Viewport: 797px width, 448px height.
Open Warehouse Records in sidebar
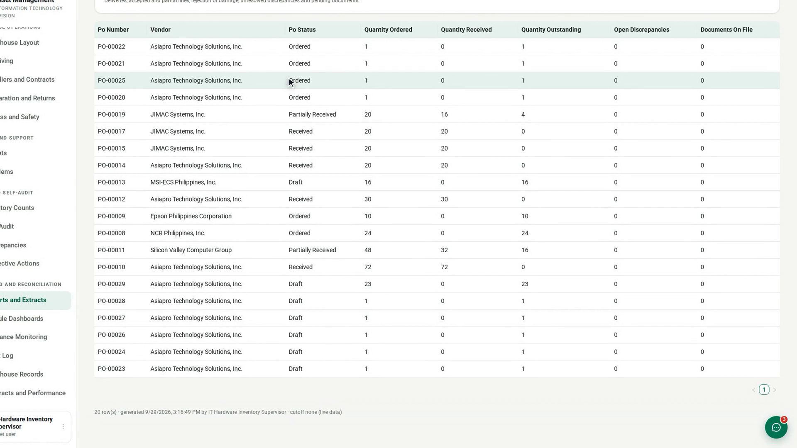click(x=22, y=374)
